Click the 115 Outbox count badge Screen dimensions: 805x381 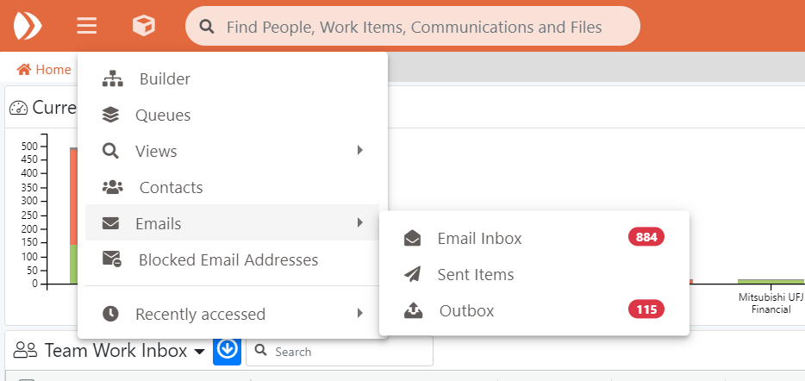click(x=646, y=309)
